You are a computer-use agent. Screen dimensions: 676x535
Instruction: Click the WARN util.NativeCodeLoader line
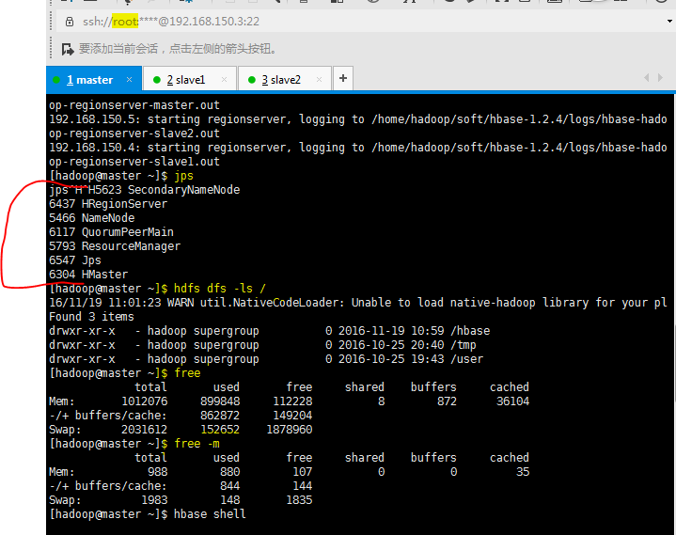pyautogui.click(x=358, y=303)
